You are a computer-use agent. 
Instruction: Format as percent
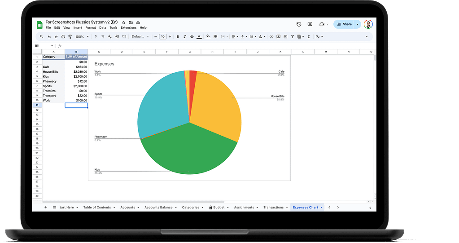pos(103,37)
